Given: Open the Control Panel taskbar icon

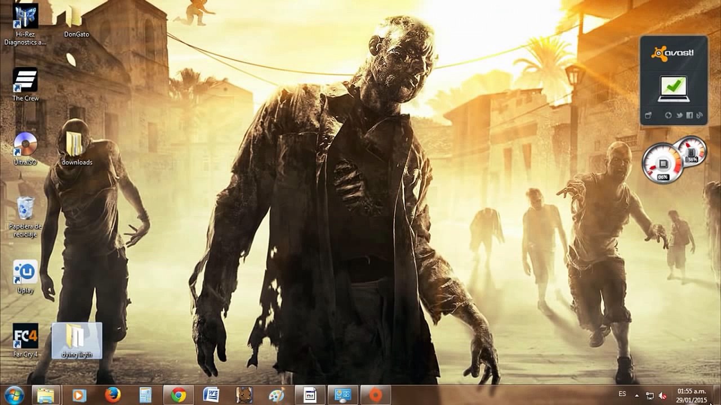Looking at the screenshot, I should (x=342, y=395).
